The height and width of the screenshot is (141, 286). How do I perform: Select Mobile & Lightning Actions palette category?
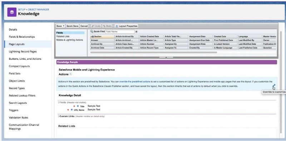coord(69,40)
